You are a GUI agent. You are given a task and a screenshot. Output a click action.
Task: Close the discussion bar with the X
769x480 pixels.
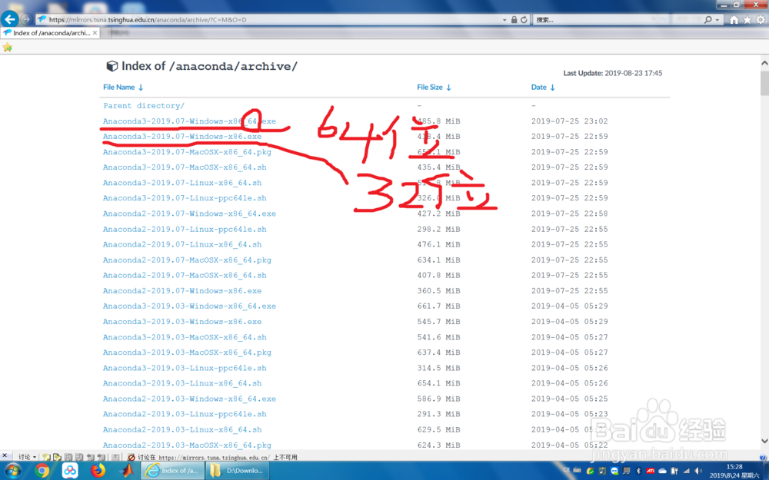tap(5, 456)
